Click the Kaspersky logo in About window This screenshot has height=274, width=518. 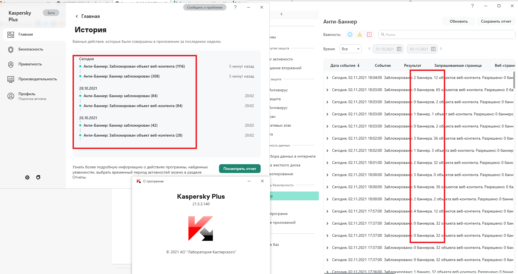click(201, 228)
